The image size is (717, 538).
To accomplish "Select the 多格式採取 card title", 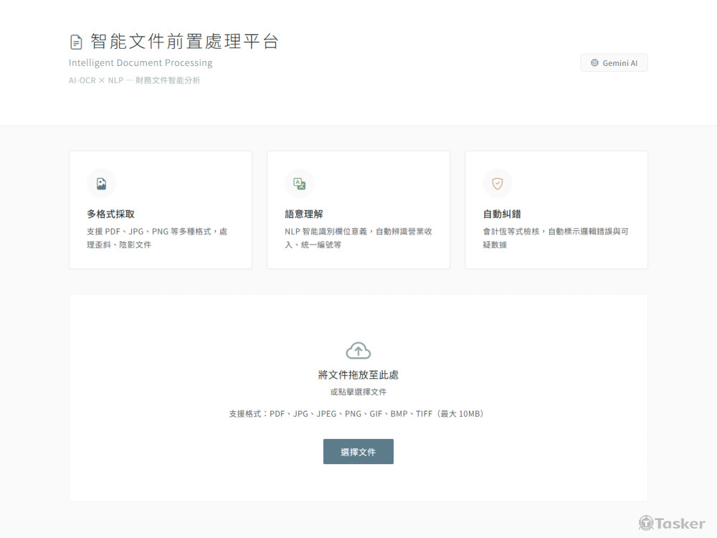I will (x=110, y=214).
